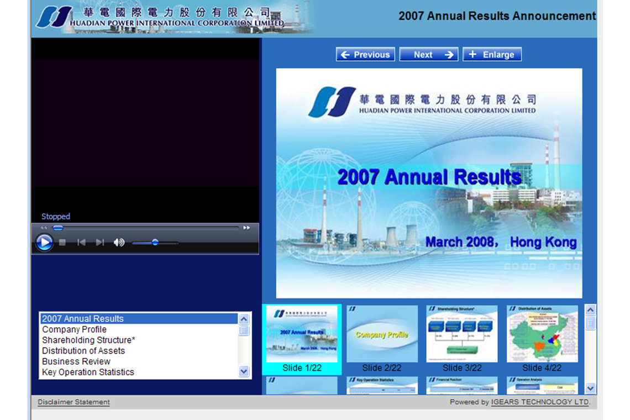
Task: Select 'Shareholding Structure*' in the chapter list
Action: 139,340
